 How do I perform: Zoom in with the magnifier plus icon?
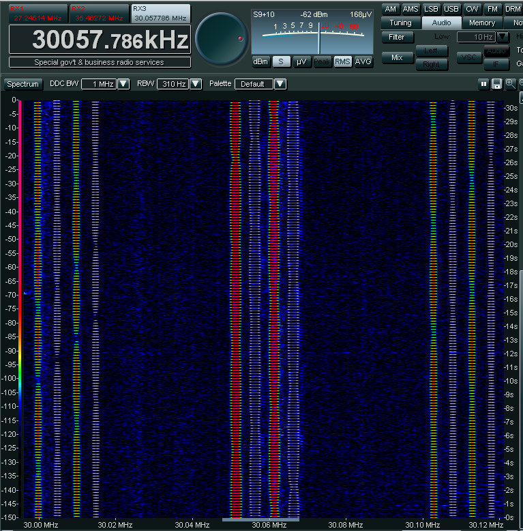point(510,84)
